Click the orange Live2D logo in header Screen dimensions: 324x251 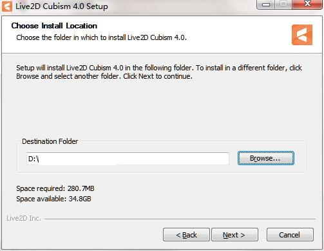pyautogui.click(x=302, y=35)
